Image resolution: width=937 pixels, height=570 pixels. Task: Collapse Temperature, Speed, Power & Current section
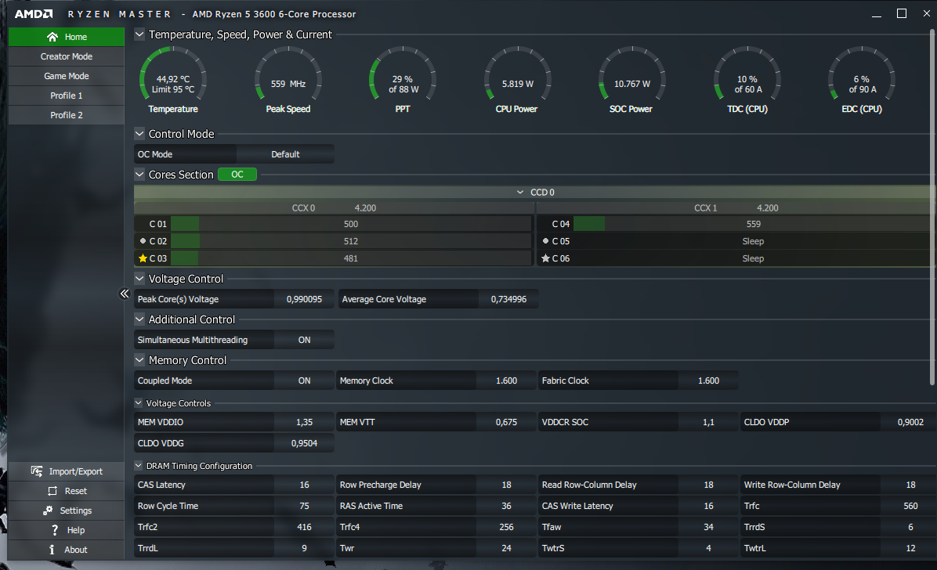click(x=139, y=34)
